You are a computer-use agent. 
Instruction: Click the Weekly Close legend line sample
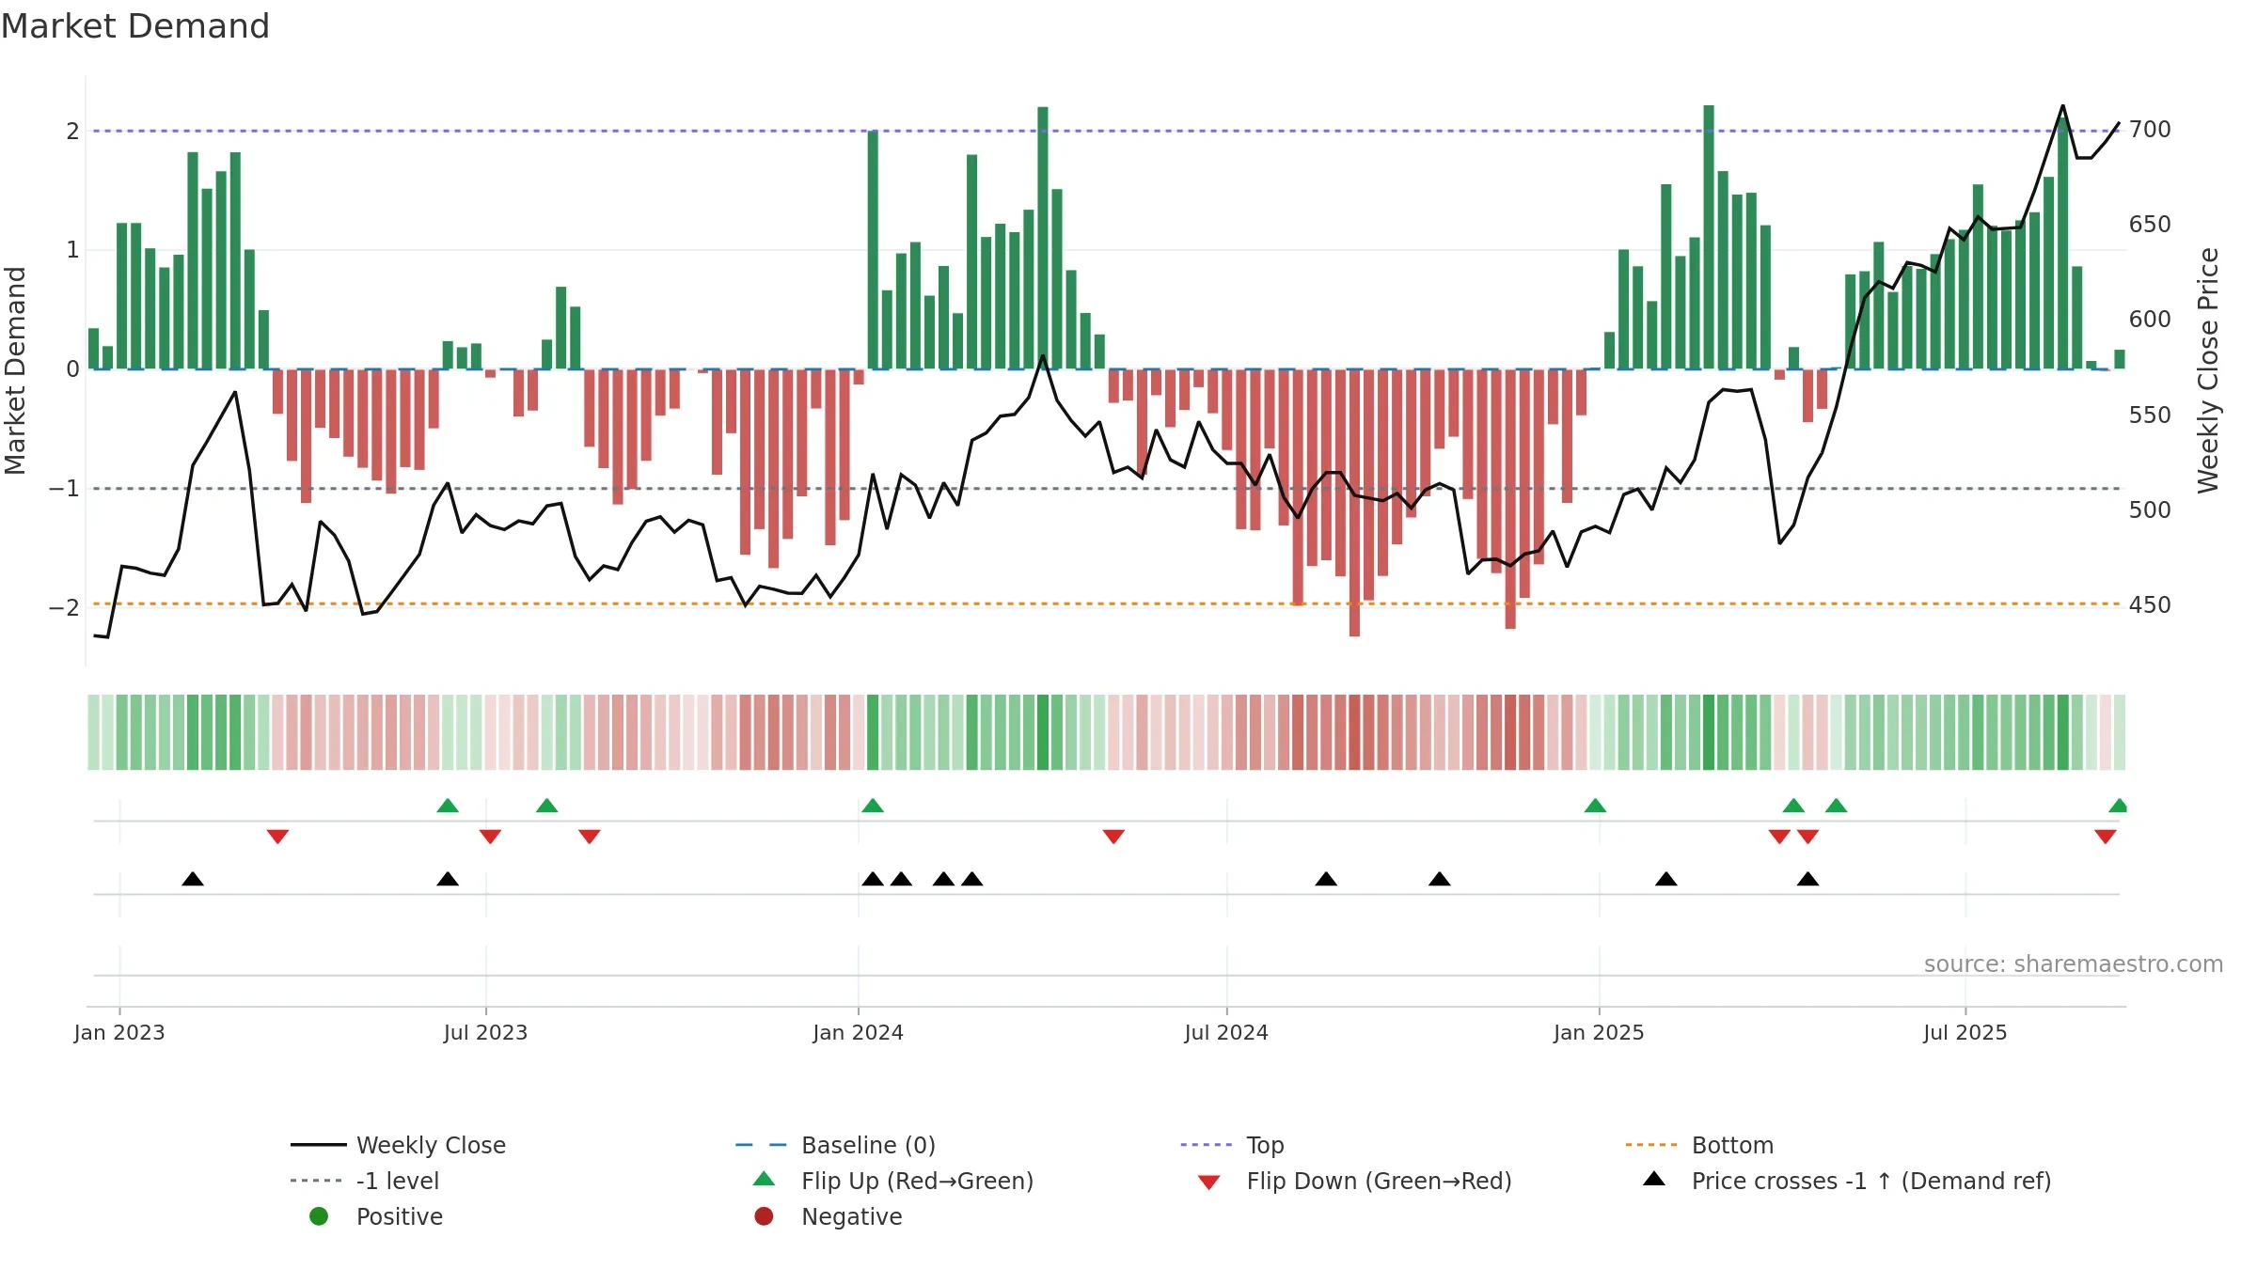coord(318,1145)
